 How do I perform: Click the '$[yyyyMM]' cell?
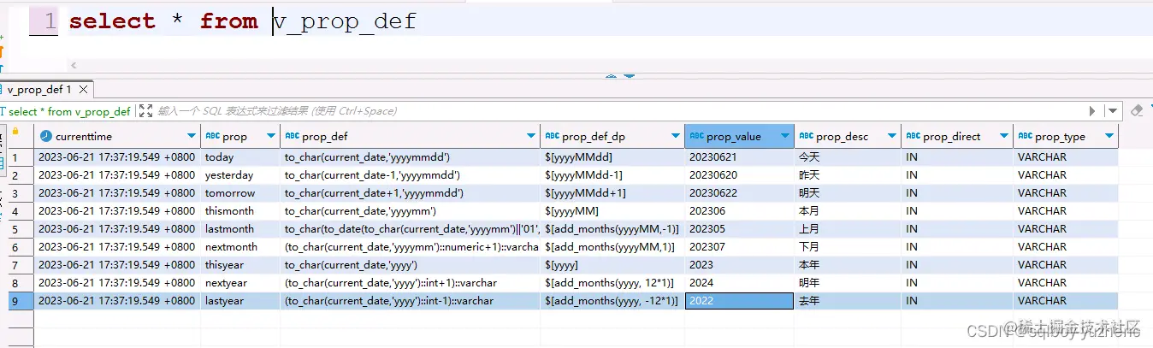(612, 211)
